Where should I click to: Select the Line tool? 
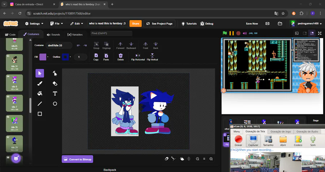[40, 104]
